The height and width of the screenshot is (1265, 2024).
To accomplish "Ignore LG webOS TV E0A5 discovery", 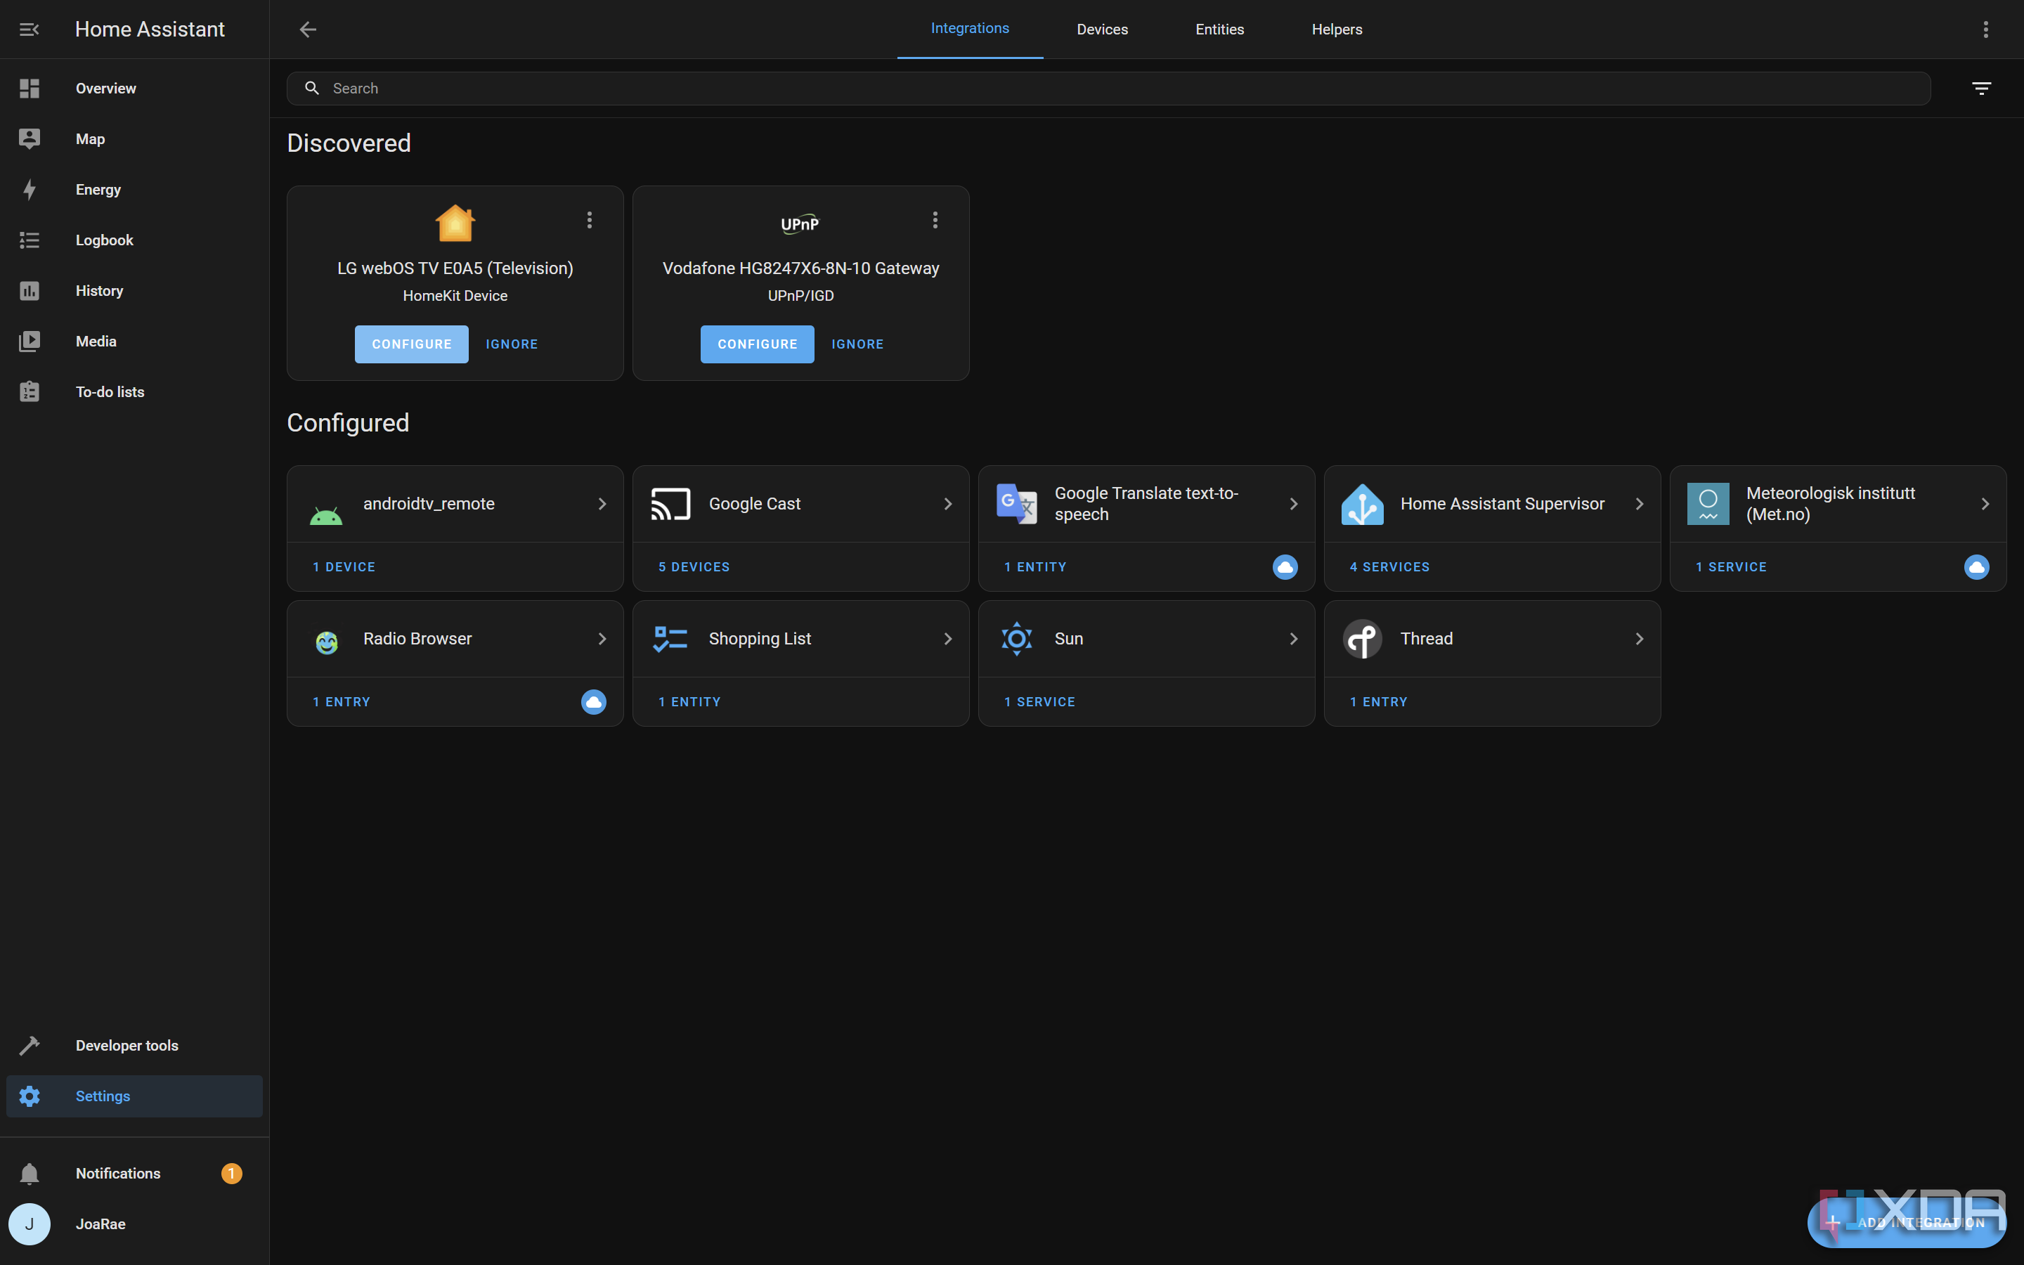I will pyautogui.click(x=512, y=344).
